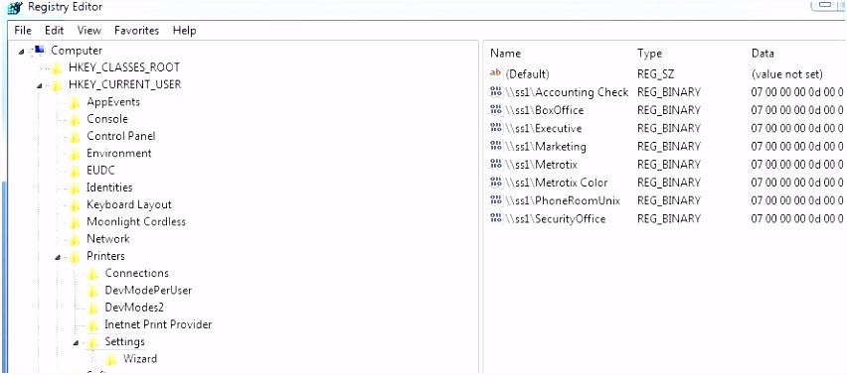Click the Inetnet Print Provider folder icon
847x375 pixels.
92,325
